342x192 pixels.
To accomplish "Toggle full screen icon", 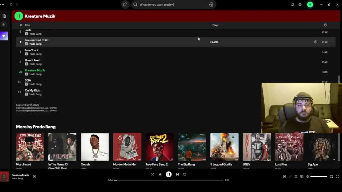I will (337, 177).
